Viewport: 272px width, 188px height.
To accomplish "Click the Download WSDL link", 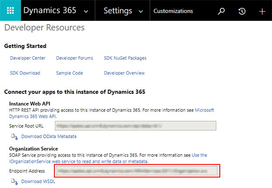I will (38, 181).
